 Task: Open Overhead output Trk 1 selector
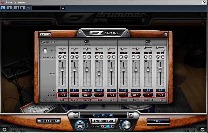click(148, 95)
